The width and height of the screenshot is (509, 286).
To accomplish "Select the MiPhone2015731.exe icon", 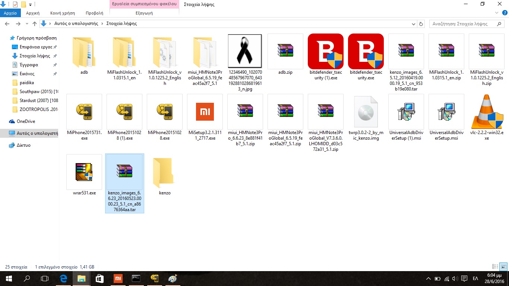I will point(84,112).
